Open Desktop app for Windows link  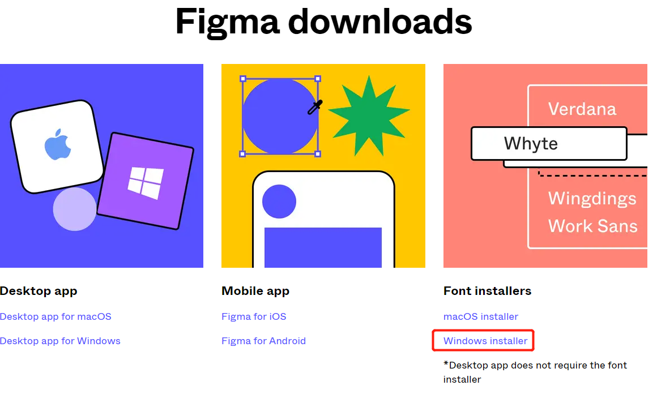60,341
